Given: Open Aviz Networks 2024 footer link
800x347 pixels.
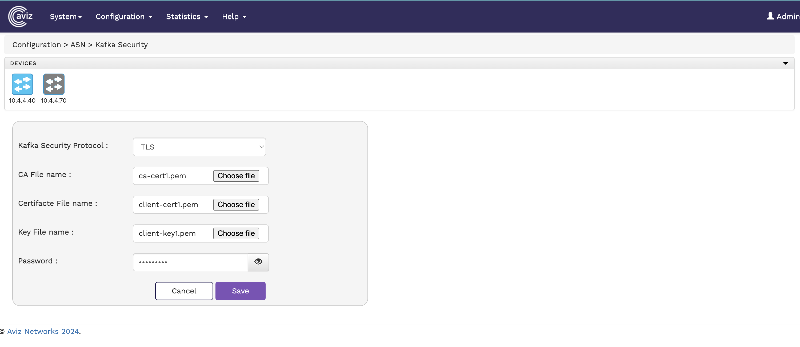Looking at the screenshot, I should pos(43,332).
